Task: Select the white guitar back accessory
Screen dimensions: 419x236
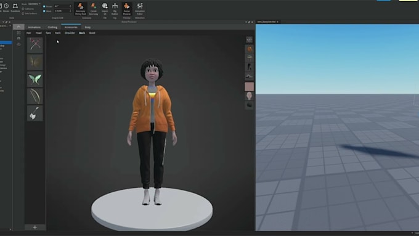Action: click(x=35, y=113)
